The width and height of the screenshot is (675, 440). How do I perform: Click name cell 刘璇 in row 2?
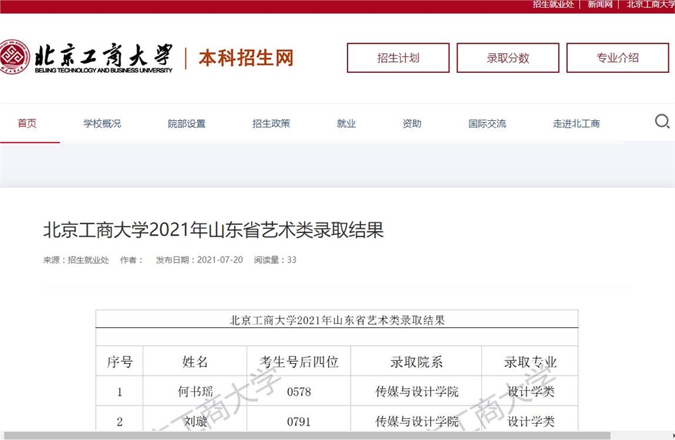click(196, 421)
